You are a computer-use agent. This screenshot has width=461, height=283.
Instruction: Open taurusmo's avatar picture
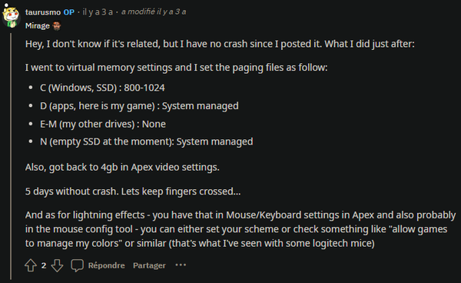(x=11, y=17)
